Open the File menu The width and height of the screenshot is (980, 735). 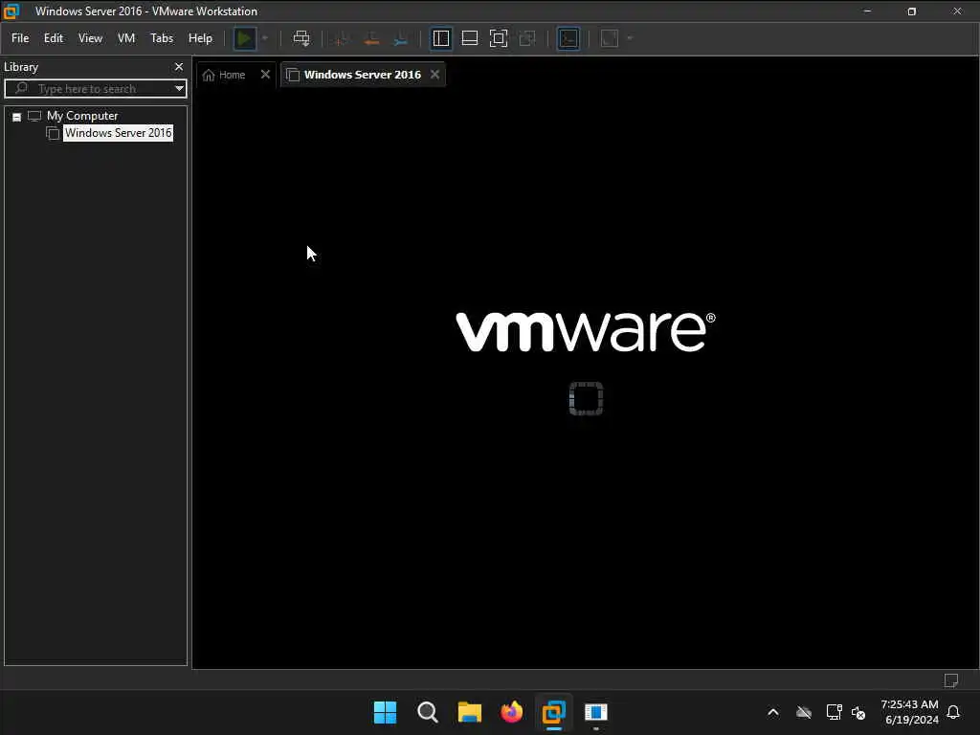coord(20,38)
